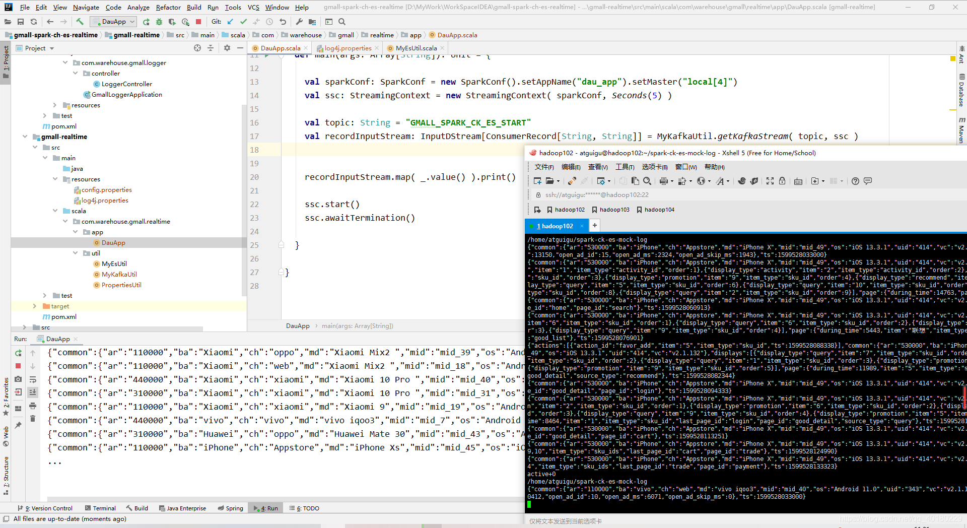The image size is (967, 528).
Task: Open Xshell font dropdown arrow
Action: tap(728, 181)
